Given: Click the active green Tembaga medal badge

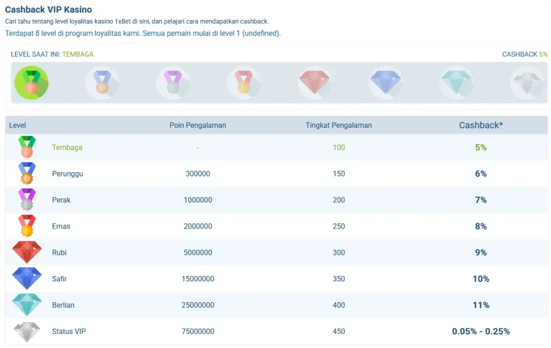Looking at the screenshot, I should (x=32, y=83).
